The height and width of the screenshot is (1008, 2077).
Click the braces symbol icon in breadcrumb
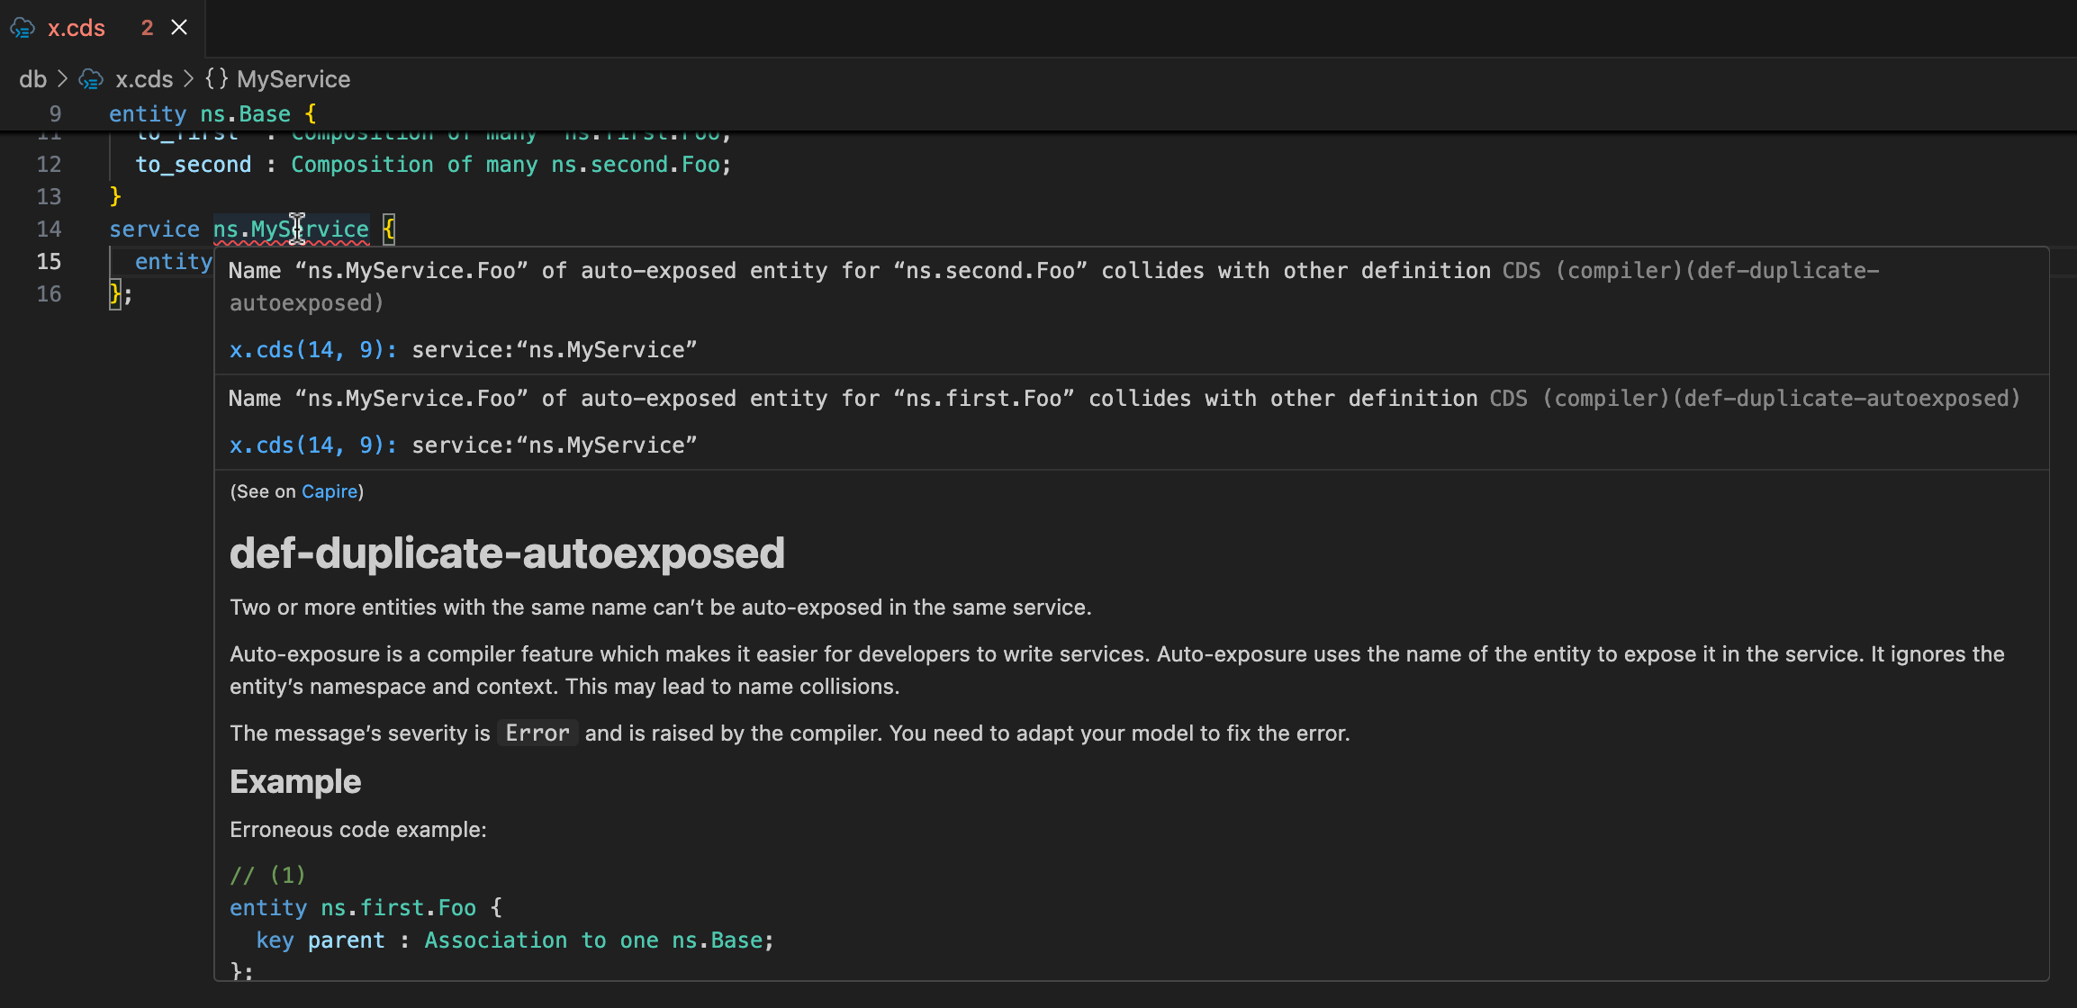pos(216,79)
